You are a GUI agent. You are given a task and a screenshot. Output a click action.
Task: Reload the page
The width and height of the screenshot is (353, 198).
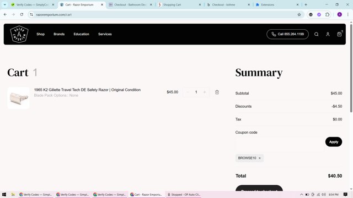point(22,15)
